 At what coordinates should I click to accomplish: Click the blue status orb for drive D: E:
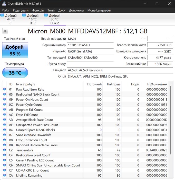click(24, 15)
